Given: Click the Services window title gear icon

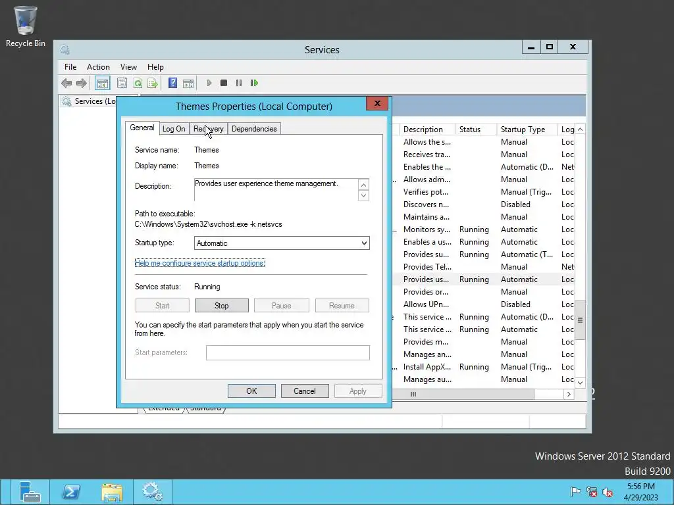Looking at the screenshot, I should click(65, 49).
